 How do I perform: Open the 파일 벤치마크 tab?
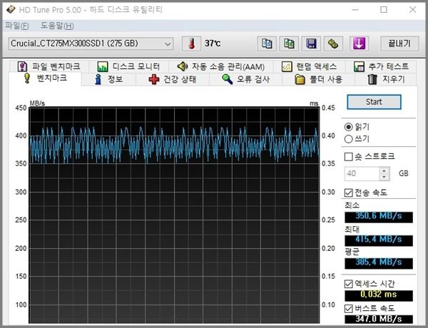pyautogui.click(x=49, y=66)
